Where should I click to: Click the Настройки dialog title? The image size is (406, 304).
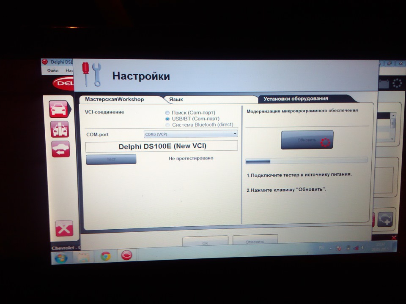click(141, 76)
